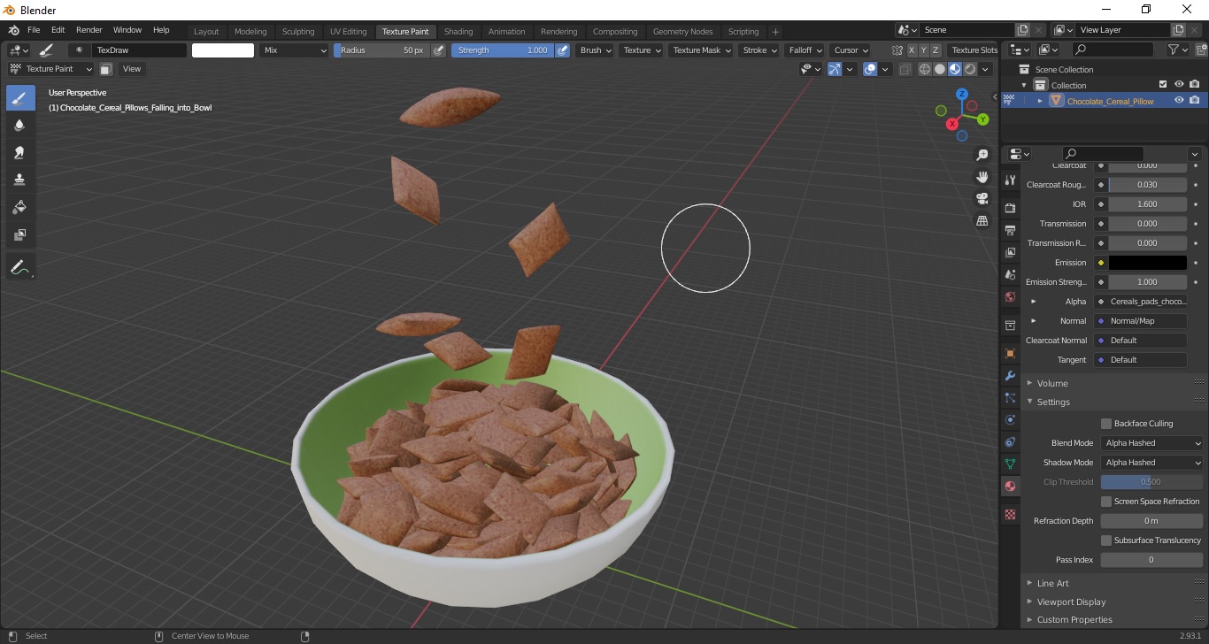Screen dimensions: 1209x644
Task: Select the Mask tool in toolbar
Action: (19, 235)
